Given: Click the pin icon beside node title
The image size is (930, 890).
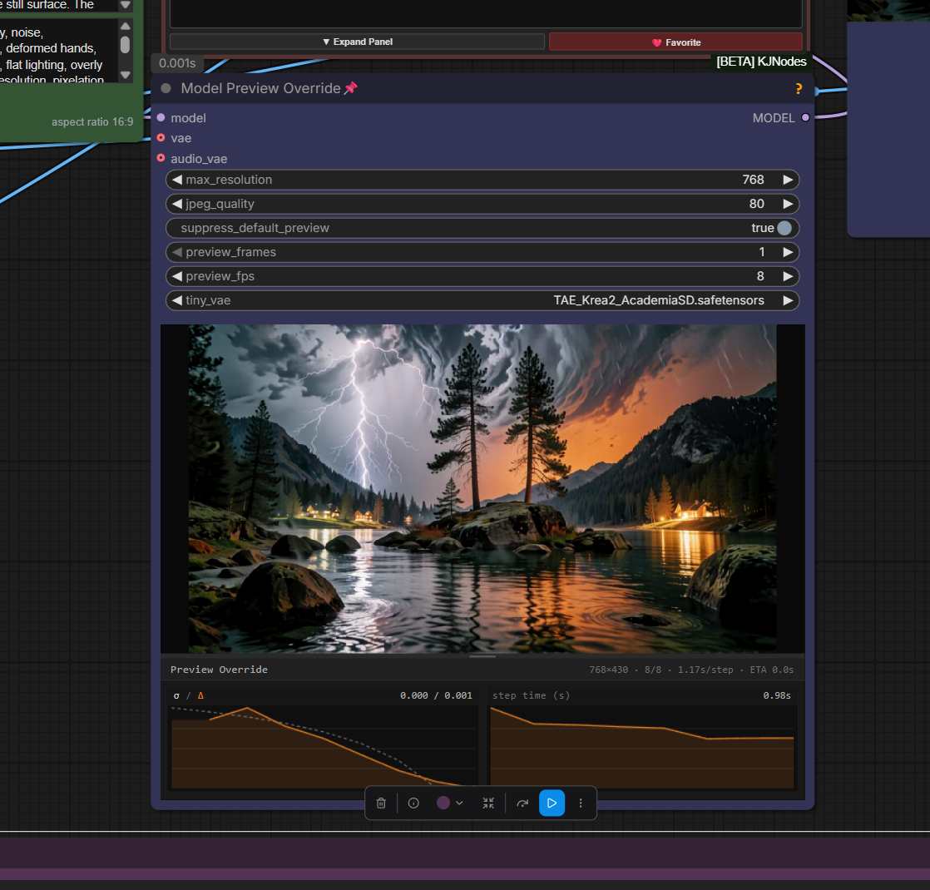Looking at the screenshot, I should point(350,88).
